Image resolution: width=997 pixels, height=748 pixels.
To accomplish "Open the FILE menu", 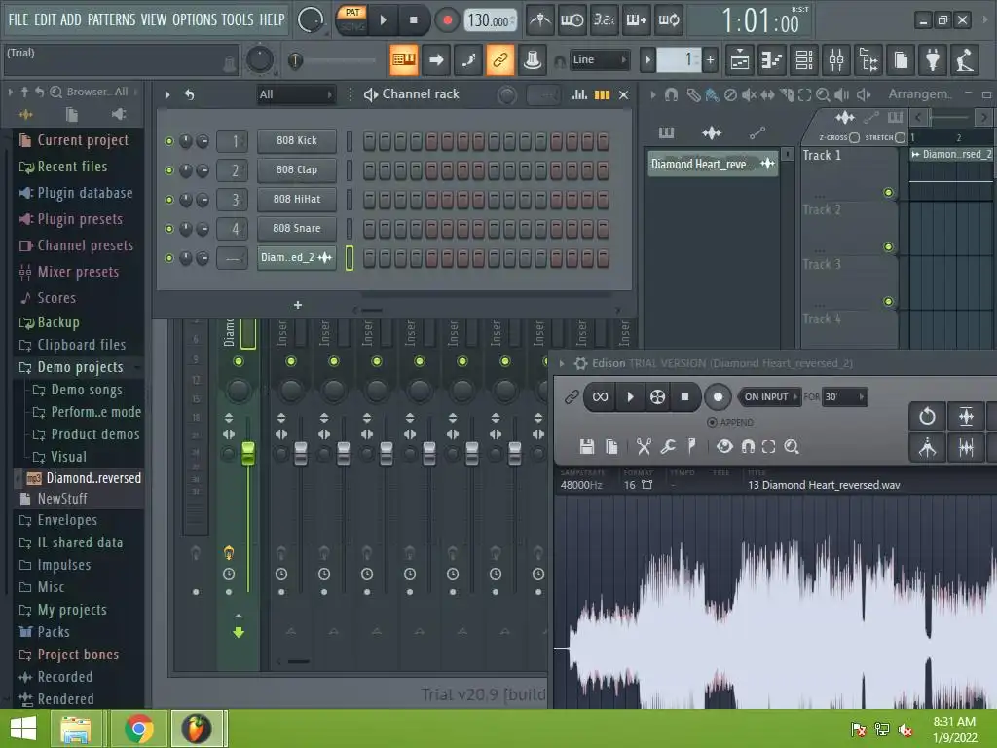I will coord(18,19).
